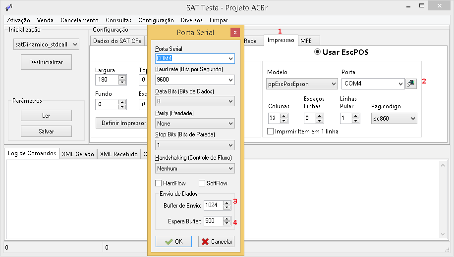Increase the Fundo value
Image resolution: width=454 pixels, height=257 pixels.
[122, 102]
